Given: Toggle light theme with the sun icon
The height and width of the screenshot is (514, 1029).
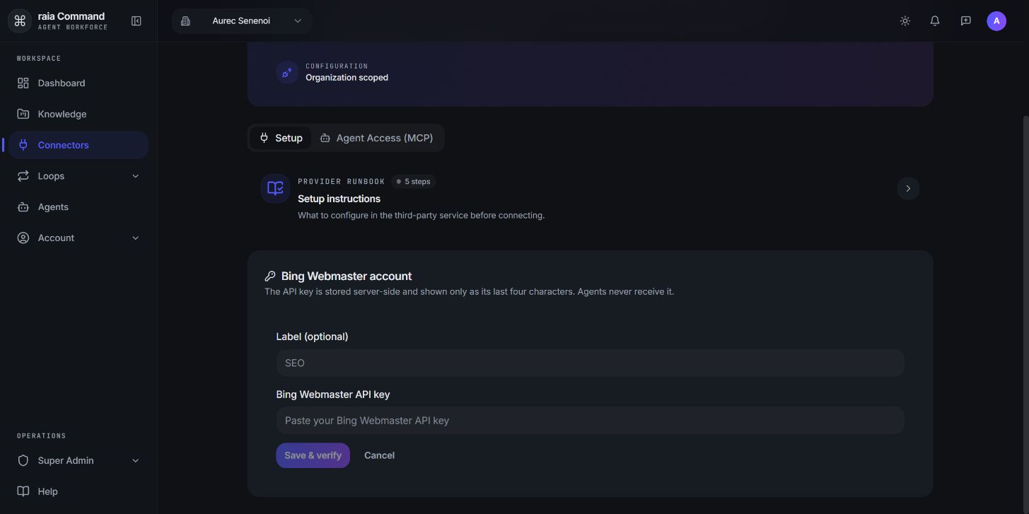Looking at the screenshot, I should click(905, 21).
